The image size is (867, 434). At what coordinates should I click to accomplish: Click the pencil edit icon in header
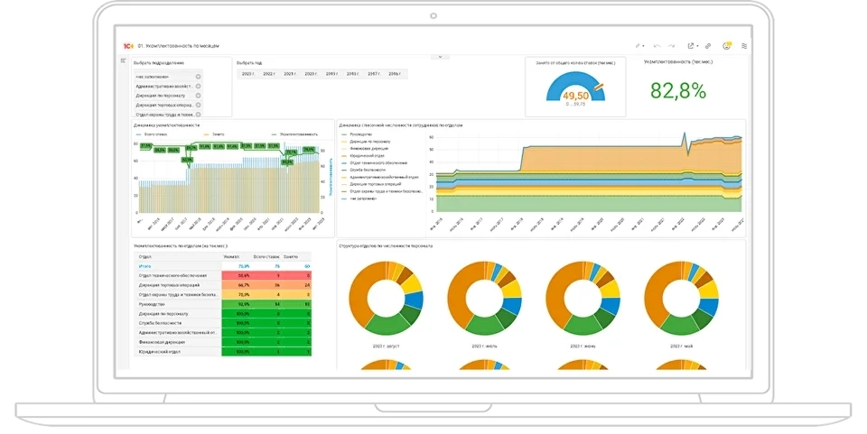(638, 45)
